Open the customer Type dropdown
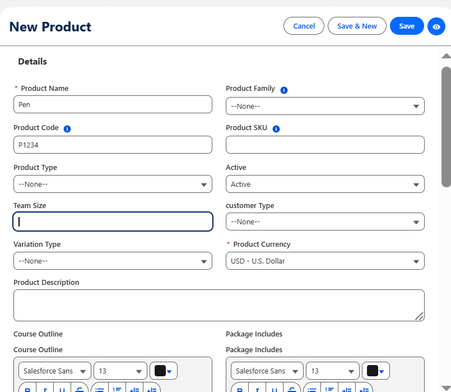Screen dimensions: 451x392 tap(325, 222)
